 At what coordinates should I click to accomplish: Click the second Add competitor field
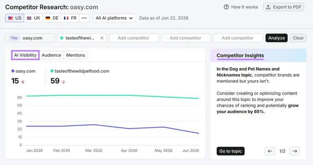pos(186,38)
